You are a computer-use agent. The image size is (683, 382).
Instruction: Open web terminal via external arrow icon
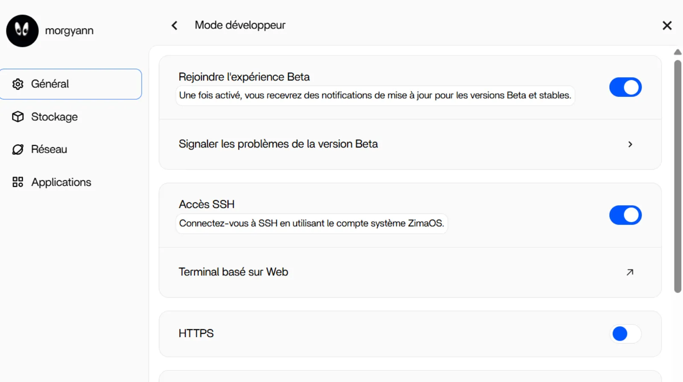click(x=630, y=272)
